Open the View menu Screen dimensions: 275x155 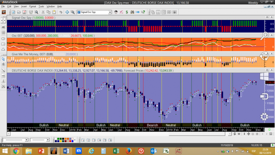(16, 7)
